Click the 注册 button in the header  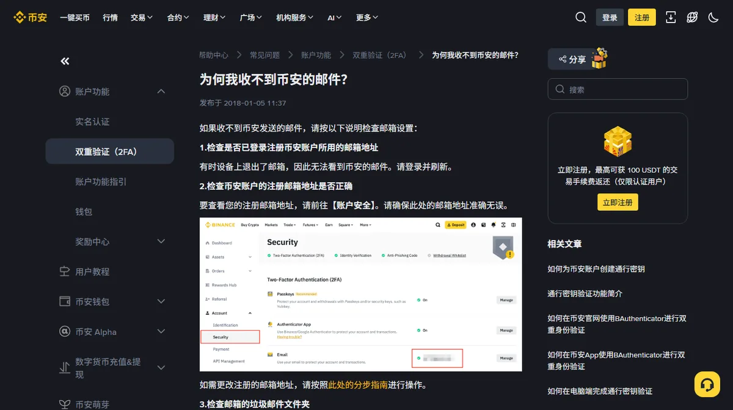642,17
